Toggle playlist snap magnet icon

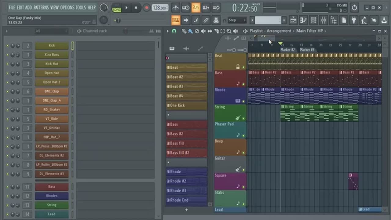174,31
